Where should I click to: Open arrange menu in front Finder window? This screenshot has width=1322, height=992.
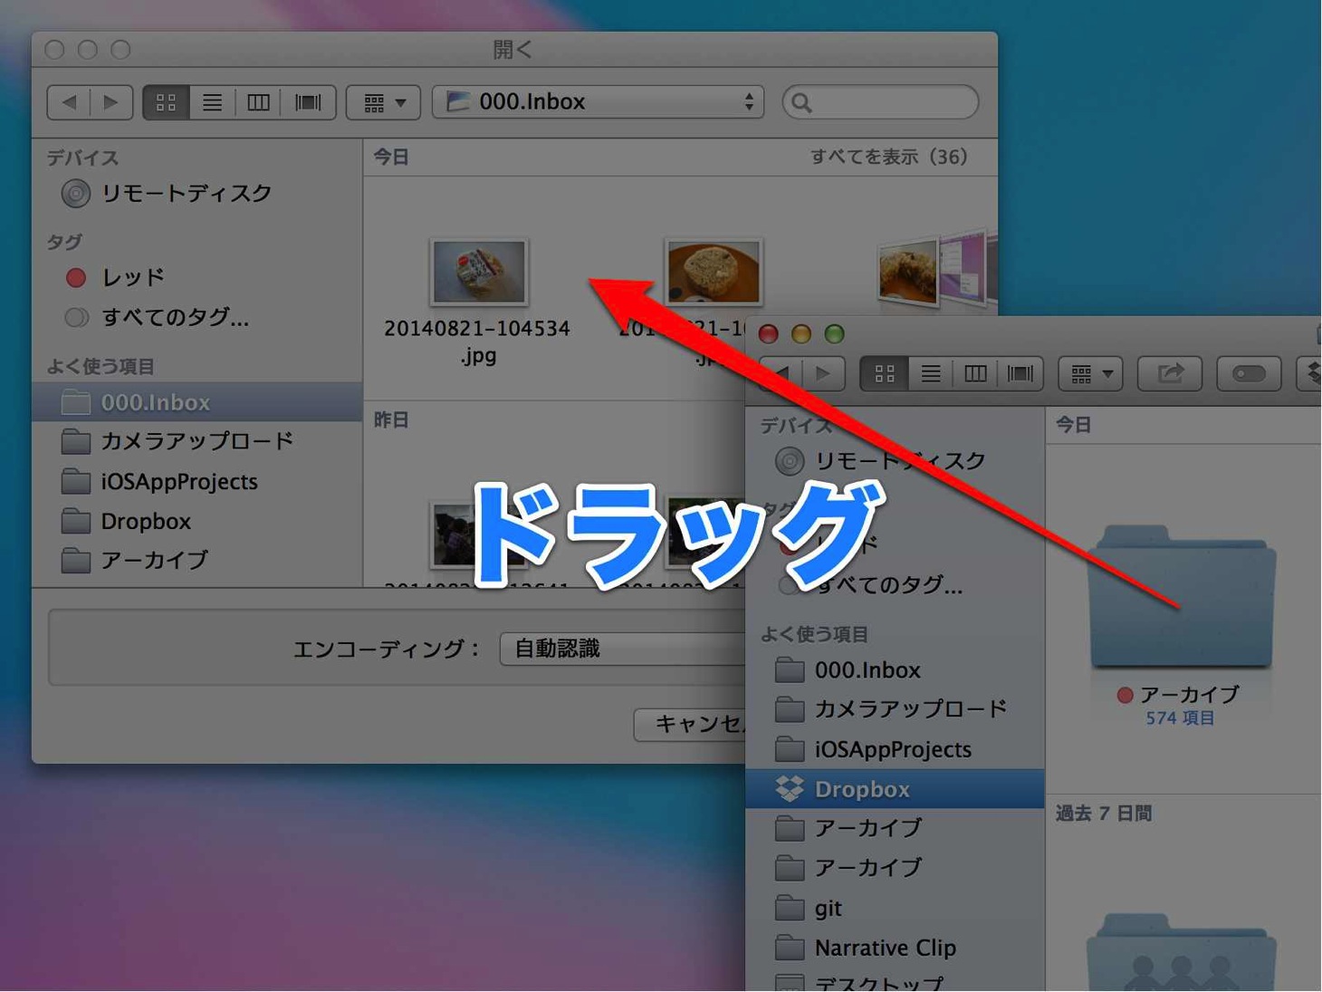[1091, 373]
